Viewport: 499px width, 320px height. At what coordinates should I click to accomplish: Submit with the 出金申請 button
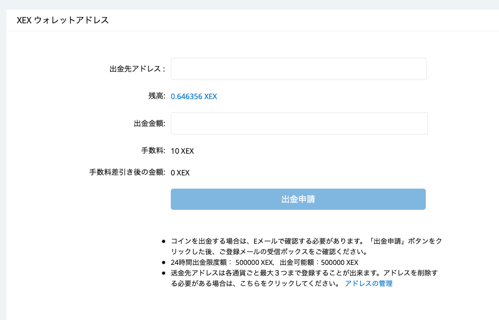pos(298,199)
